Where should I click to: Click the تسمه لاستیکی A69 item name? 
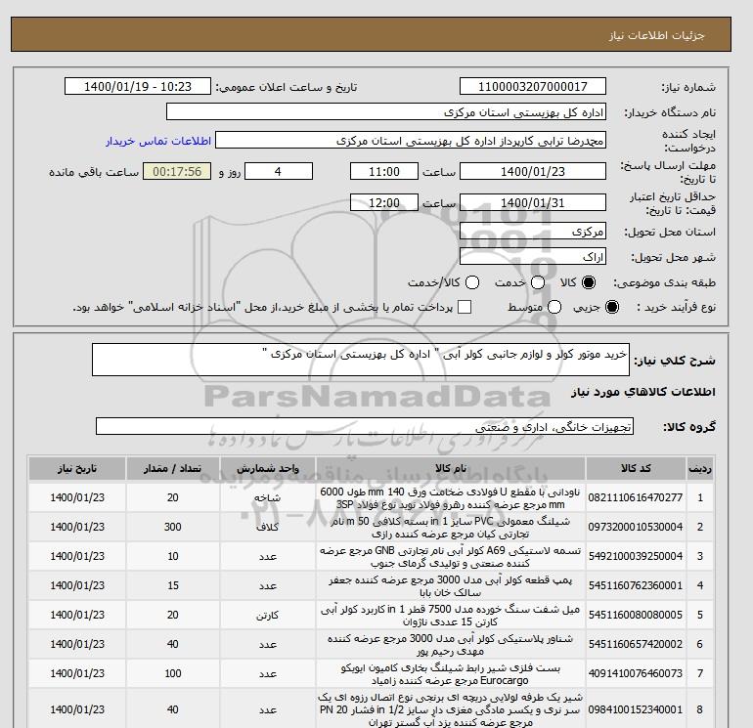point(451,557)
